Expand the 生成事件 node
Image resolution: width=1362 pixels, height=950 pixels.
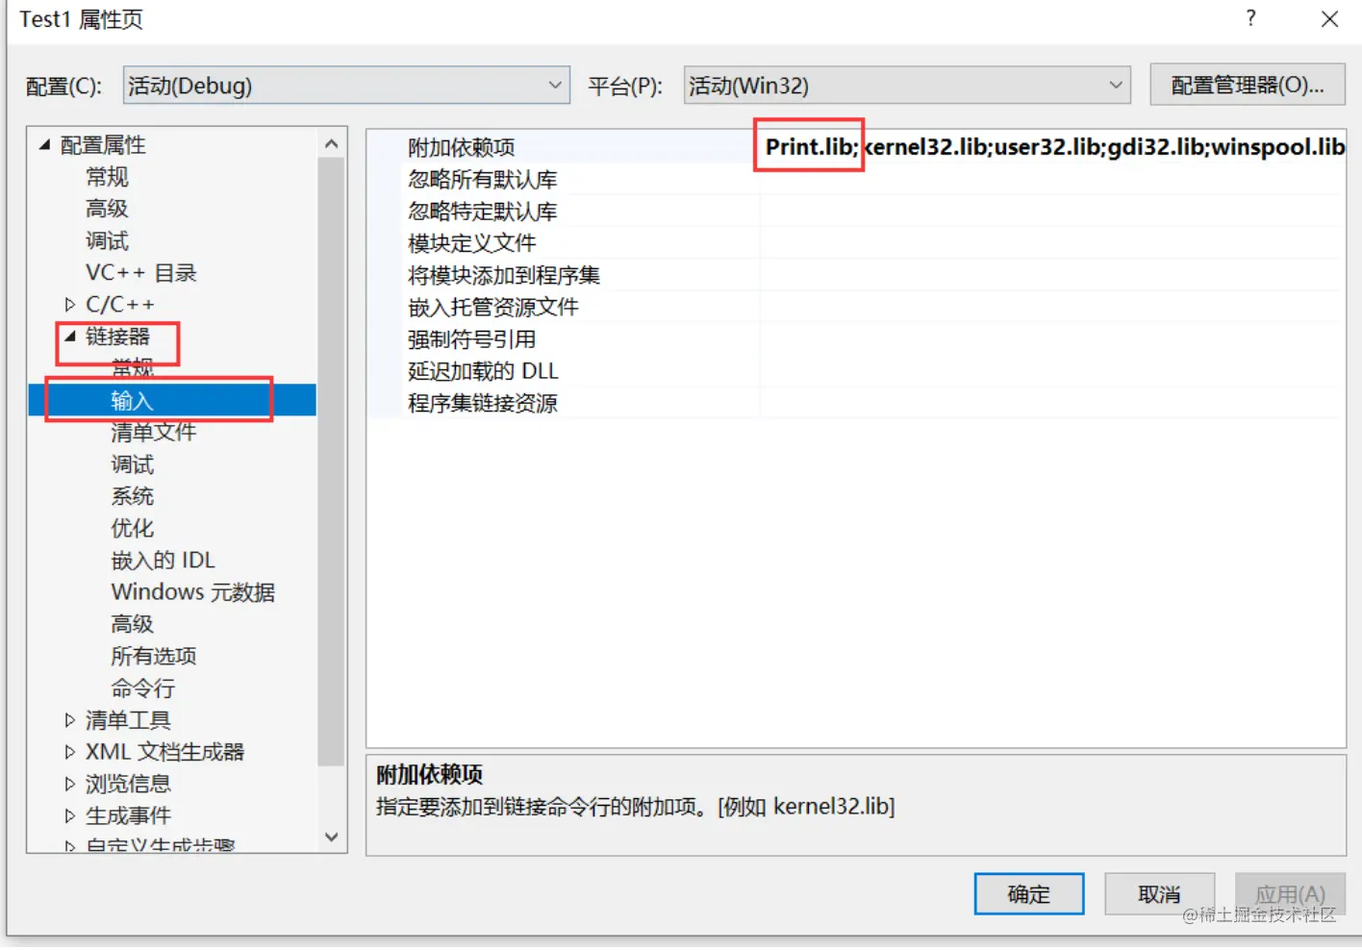(x=69, y=816)
